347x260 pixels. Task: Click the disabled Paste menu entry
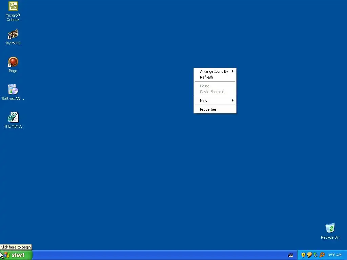point(215,86)
